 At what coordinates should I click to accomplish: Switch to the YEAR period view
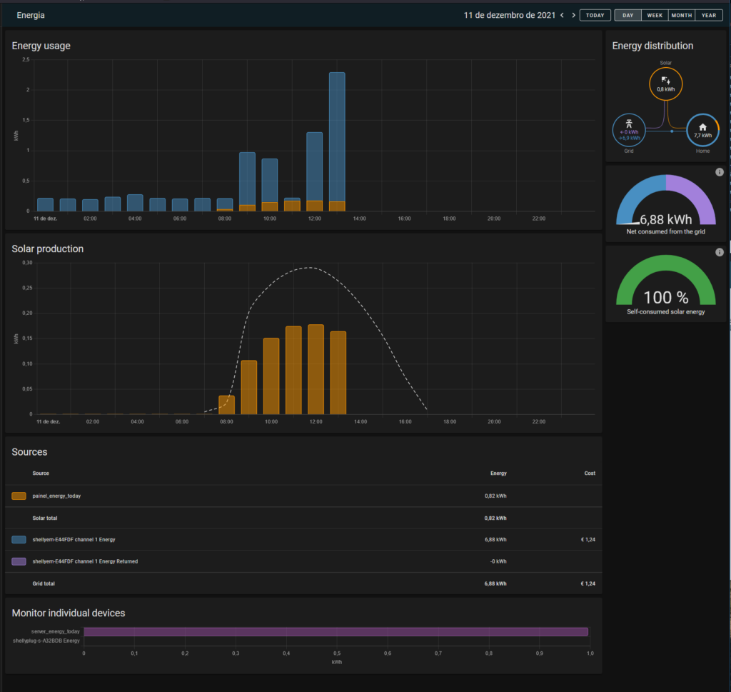708,15
